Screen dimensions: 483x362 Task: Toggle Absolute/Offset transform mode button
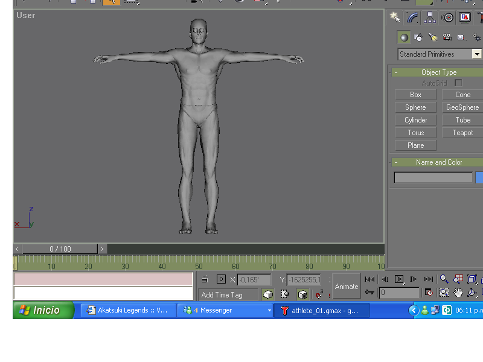[x=221, y=279]
